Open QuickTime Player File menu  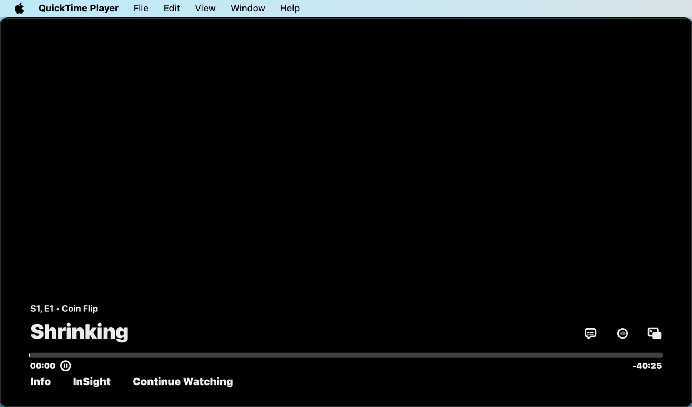point(140,8)
